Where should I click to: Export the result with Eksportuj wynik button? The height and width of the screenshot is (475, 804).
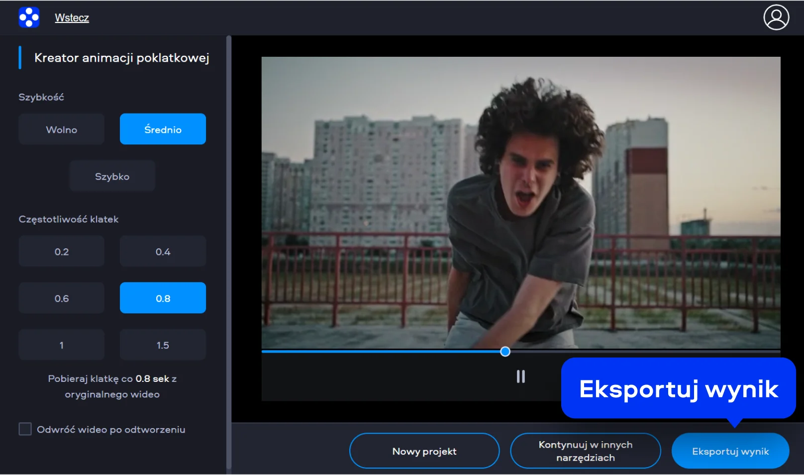click(x=730, y=451)
